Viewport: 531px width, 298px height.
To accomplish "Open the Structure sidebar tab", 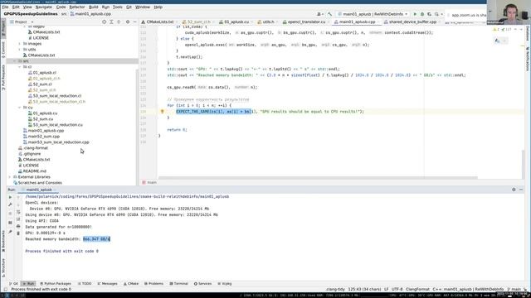I will coord(3,268).
